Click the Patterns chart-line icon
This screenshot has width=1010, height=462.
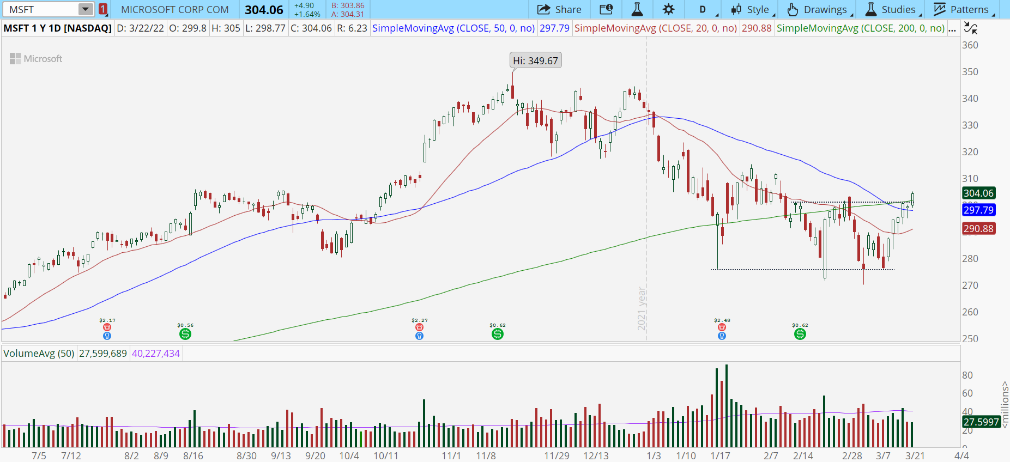(x=940, y=9)
